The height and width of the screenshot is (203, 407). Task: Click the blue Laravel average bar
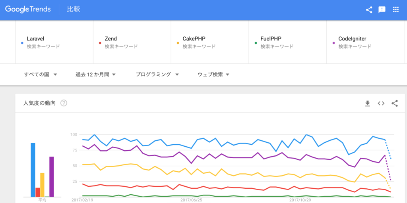(33, 170)
